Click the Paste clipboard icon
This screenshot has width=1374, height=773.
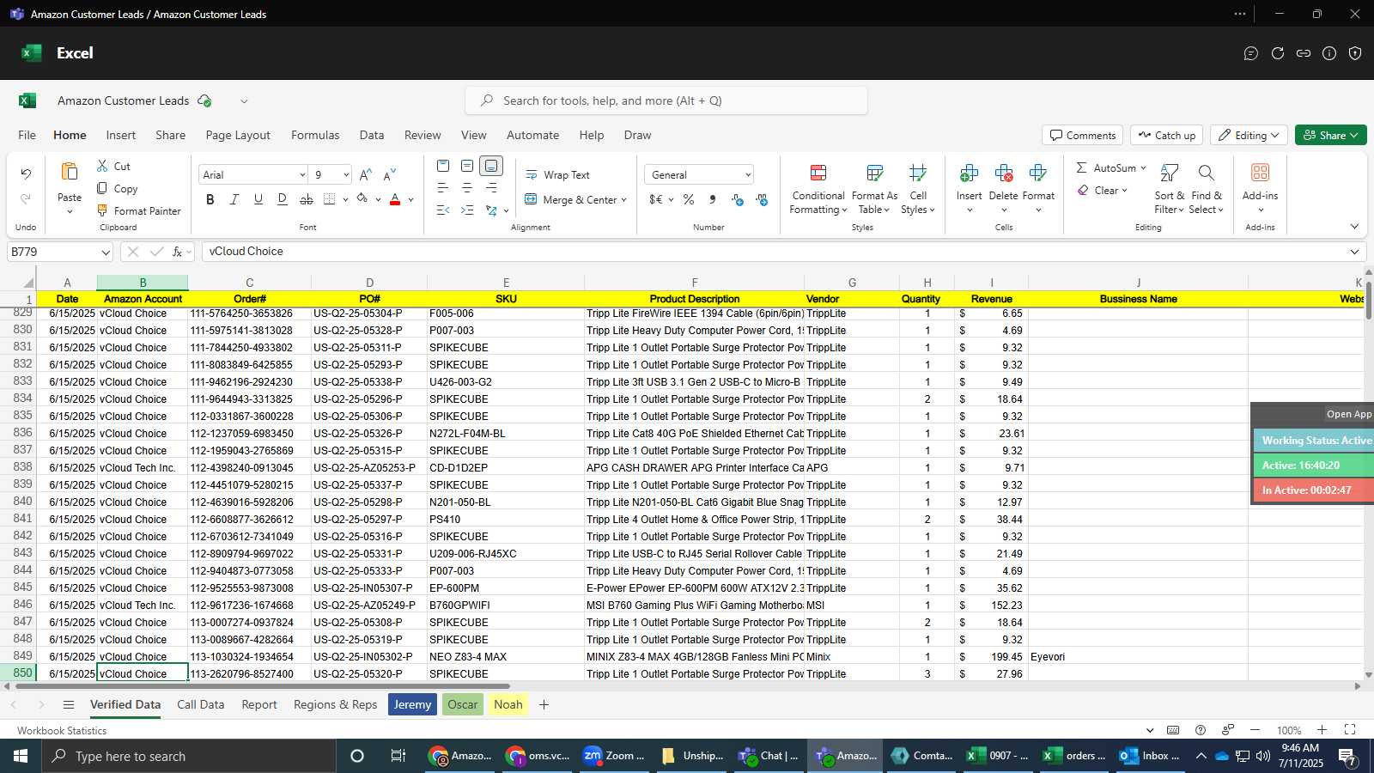point(70,172)
